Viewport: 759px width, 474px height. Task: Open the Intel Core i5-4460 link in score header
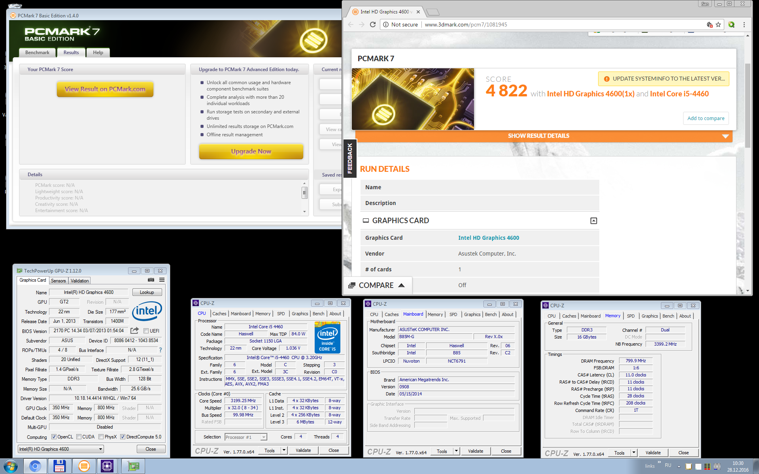click(x=679, y=94)
